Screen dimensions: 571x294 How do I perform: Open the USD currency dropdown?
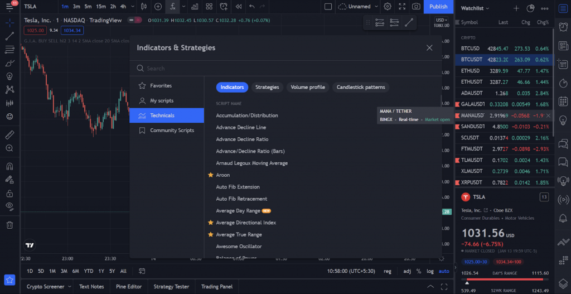(442, 20)
